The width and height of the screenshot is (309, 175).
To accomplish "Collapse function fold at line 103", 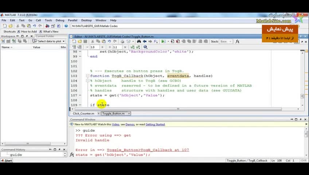I will pyautogui.click(x=88, y=76).
